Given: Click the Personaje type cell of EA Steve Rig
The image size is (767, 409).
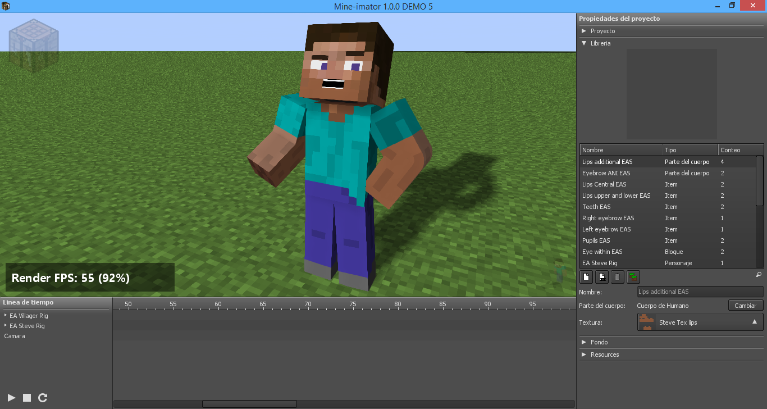Looking at the screenshot, I should point(678,263).
